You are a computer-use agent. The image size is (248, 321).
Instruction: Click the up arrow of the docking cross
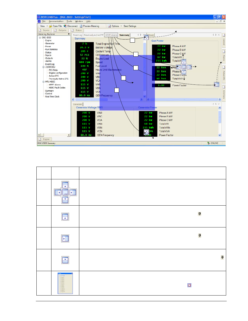184,62
